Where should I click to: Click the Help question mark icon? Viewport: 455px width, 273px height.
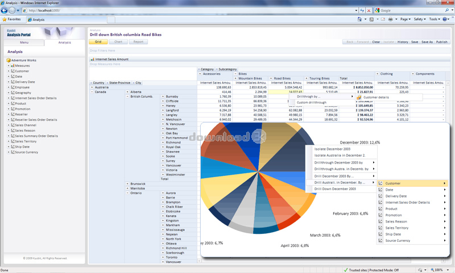(x=445, y=19)
